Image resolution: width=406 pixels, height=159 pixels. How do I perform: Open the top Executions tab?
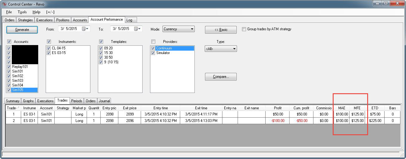pyautogui.click(x=44, y=20)
